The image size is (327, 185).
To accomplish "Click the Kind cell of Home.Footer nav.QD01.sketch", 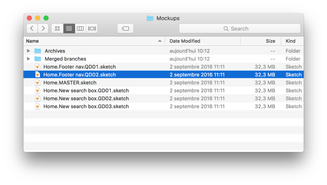I will [x=293, y=67].
